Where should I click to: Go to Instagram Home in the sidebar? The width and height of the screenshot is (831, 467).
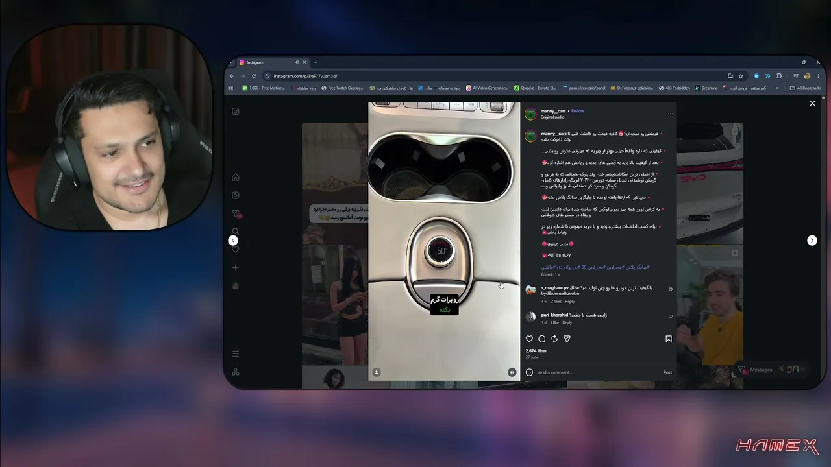coord(236,177)
